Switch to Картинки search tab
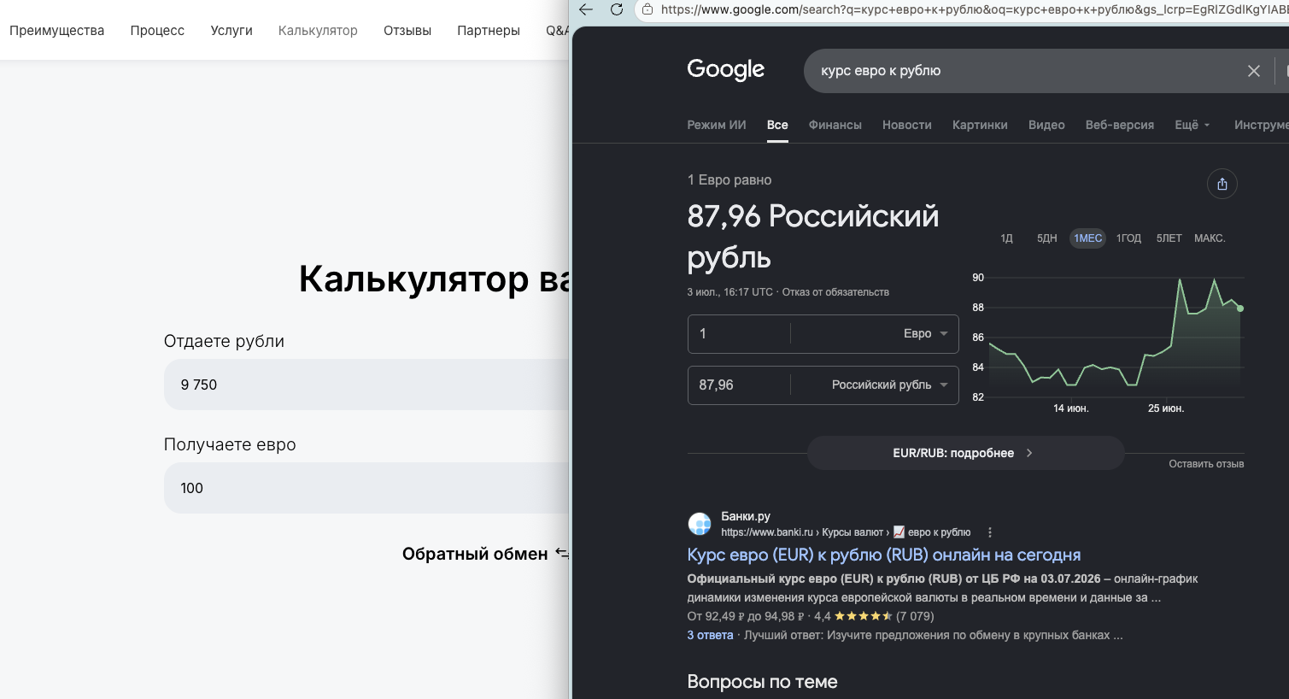This screenshot has height=699, width=1289. click(x=980, y=125)
